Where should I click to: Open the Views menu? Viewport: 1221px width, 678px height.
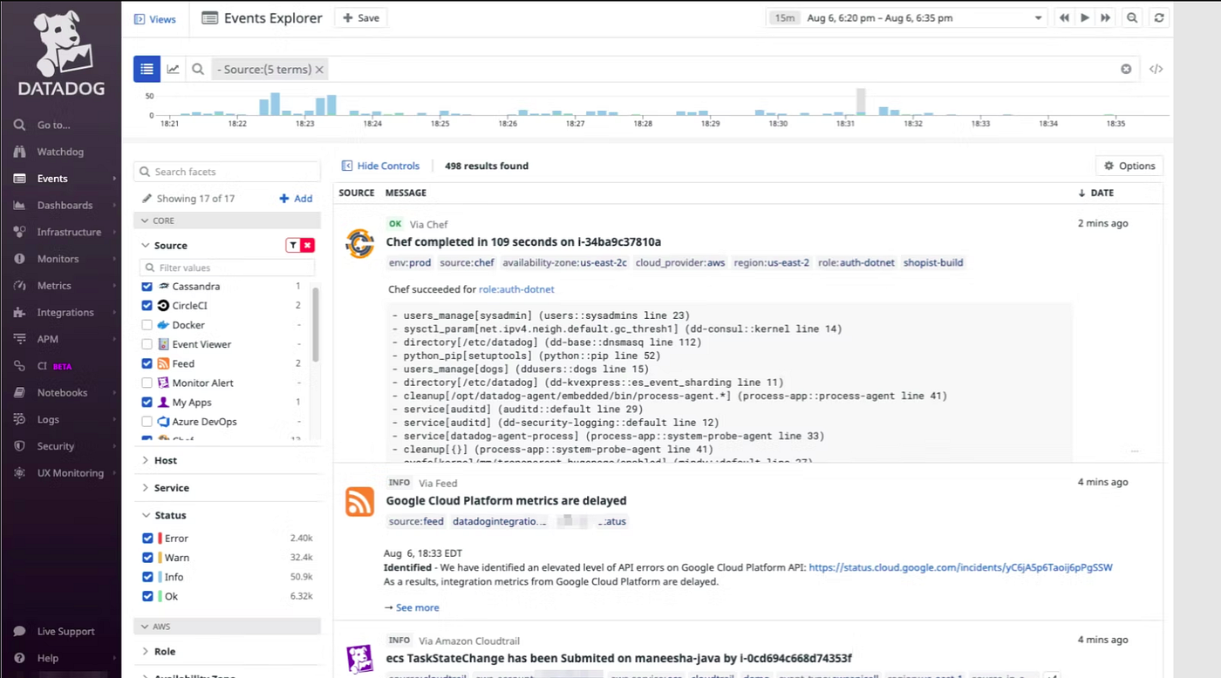click(x=155, y=18)
